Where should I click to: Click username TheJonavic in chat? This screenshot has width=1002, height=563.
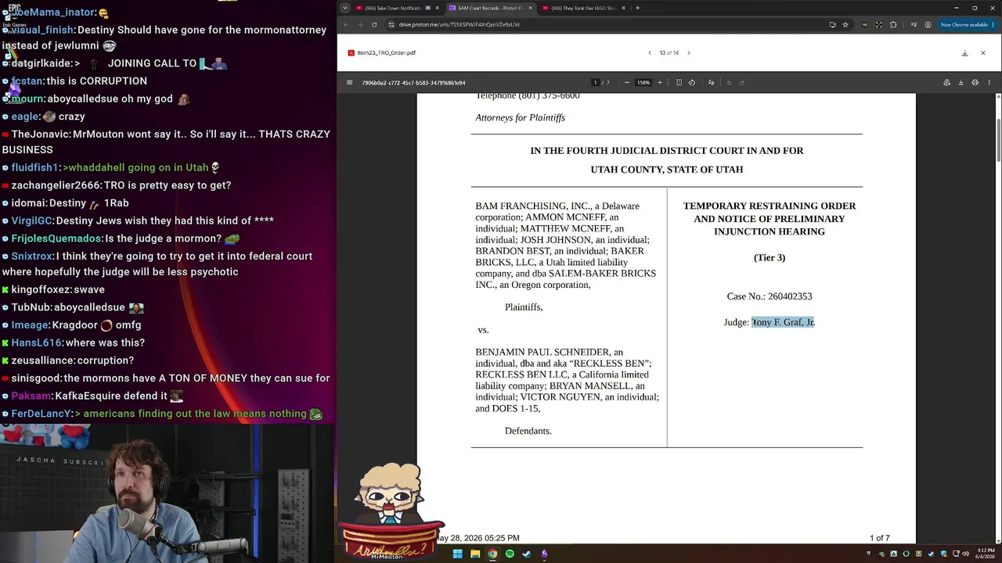[x=40, y=134]
